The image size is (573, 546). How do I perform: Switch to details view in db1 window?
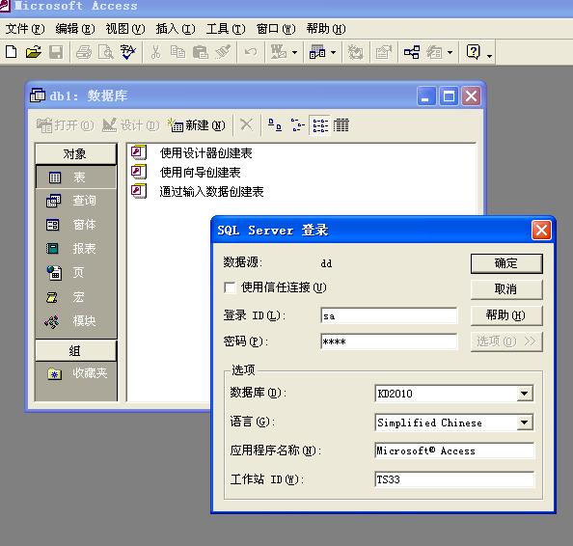click(x=341, y=125)
